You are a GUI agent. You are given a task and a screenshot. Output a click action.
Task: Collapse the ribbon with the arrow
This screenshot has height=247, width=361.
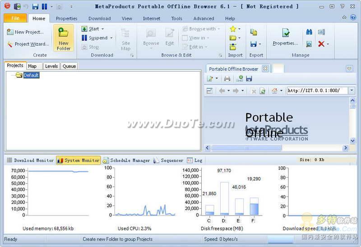coord(344,17)
